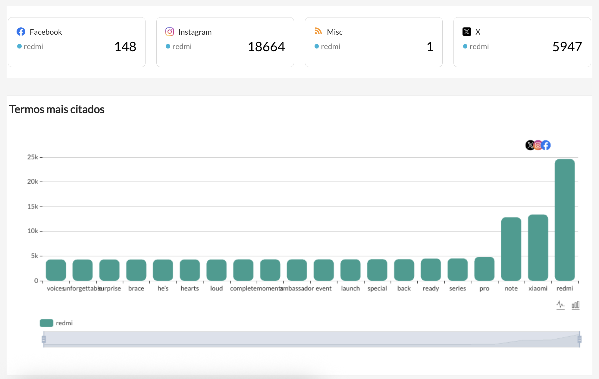Viewport: 599px width, 379px height.
Task: Click the Facebook count 148
Action: coord(125,47)
